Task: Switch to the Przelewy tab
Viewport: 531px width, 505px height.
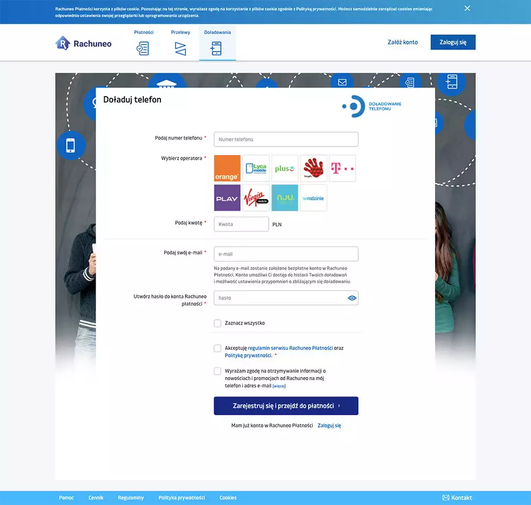Action: tap(181, 42)
